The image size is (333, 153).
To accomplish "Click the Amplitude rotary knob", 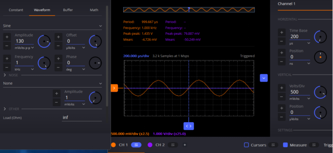I will tap(44, 41).
